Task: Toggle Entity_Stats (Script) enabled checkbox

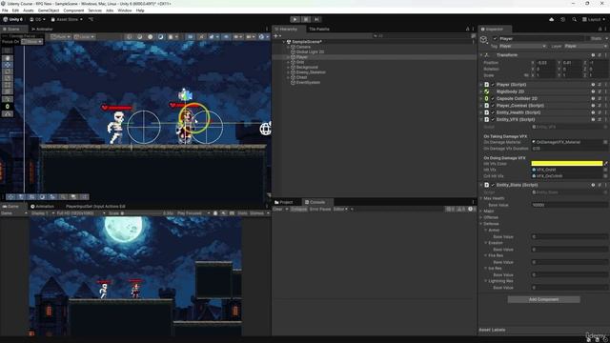Action: [x=493, y=185]
